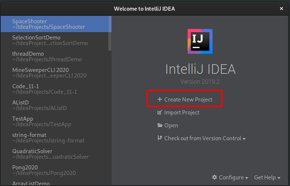This screenshot has width=290, height=186.
Task: Select Create New Project
Action: pos(185,100)
